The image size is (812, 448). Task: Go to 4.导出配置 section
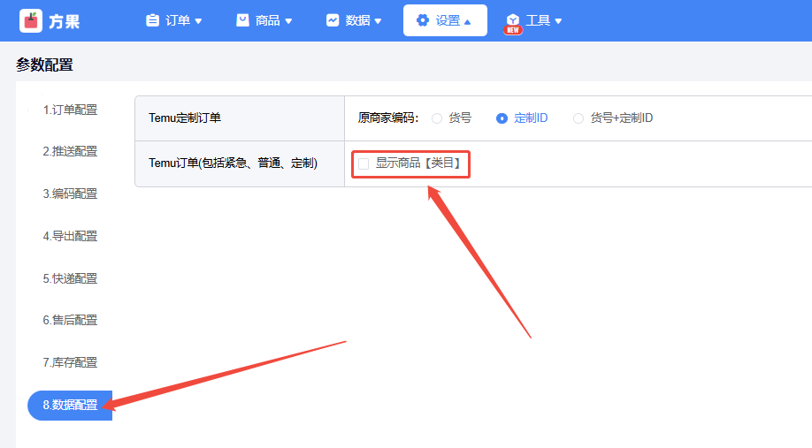(70, 236)
